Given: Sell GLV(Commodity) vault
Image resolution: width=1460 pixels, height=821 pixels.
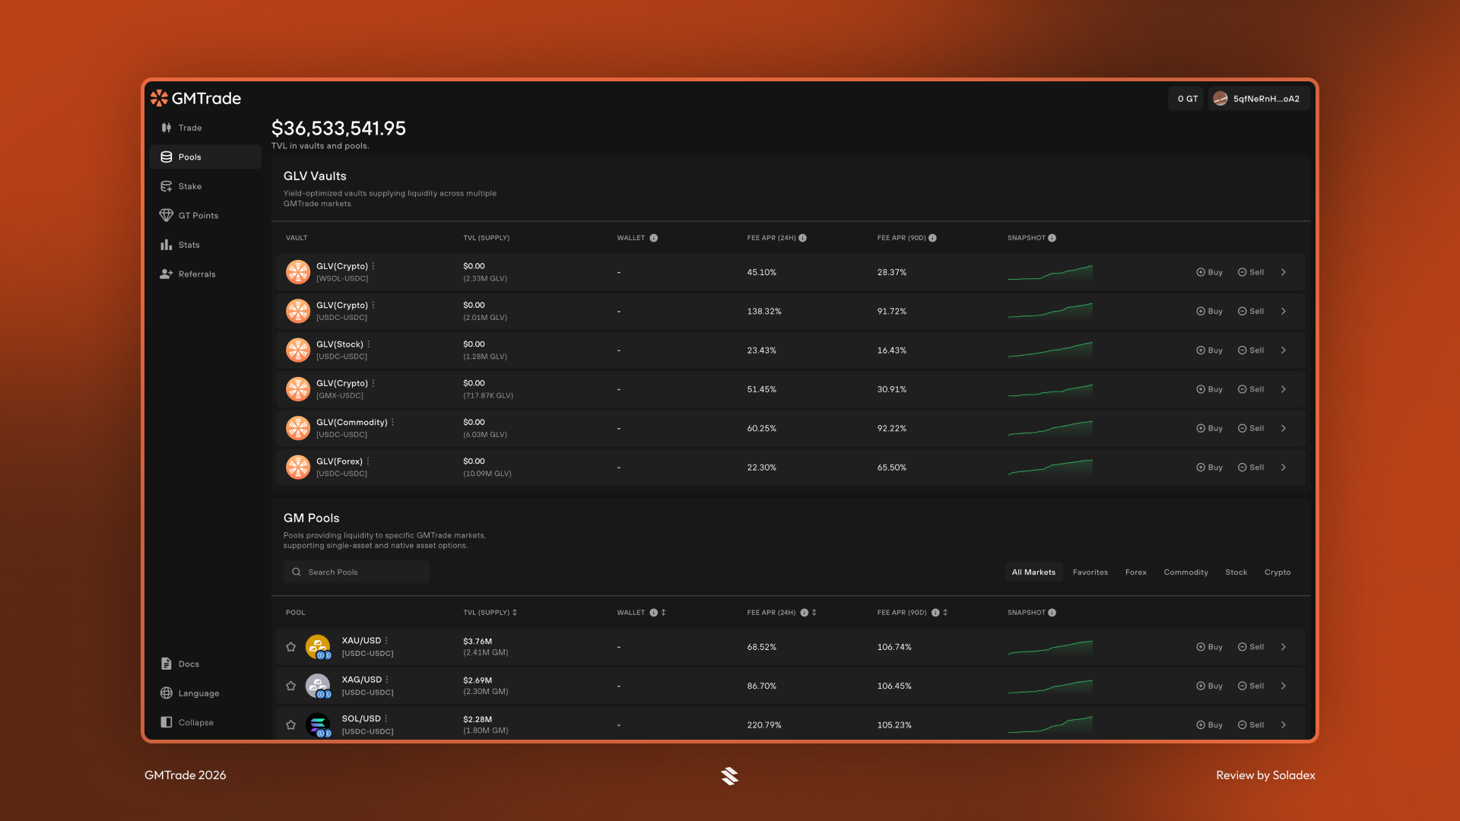Looking at the screenshot, I should 1251,429.
